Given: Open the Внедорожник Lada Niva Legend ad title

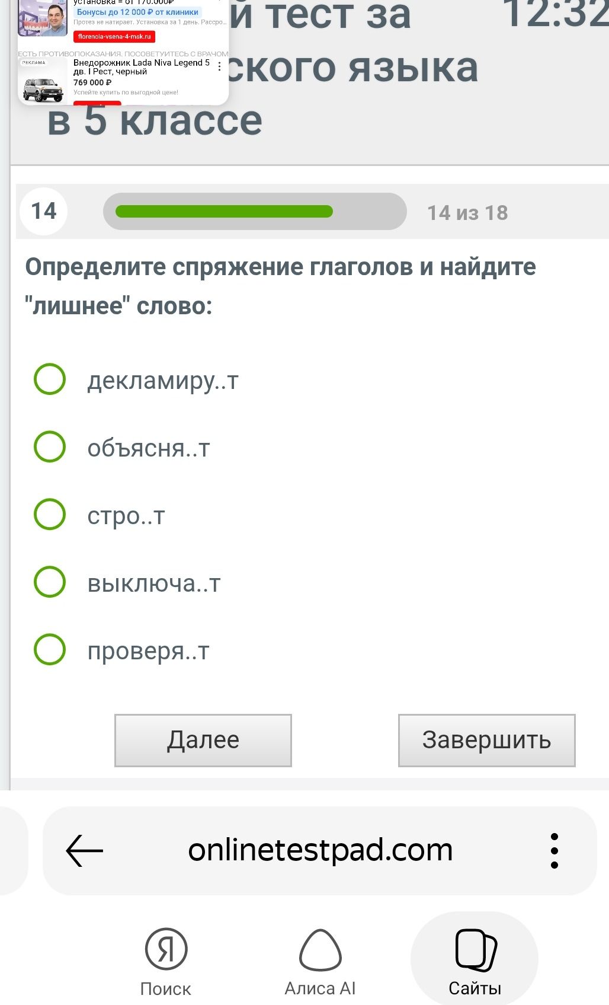Looking at the screenshot, I should (x=142, y=67).
